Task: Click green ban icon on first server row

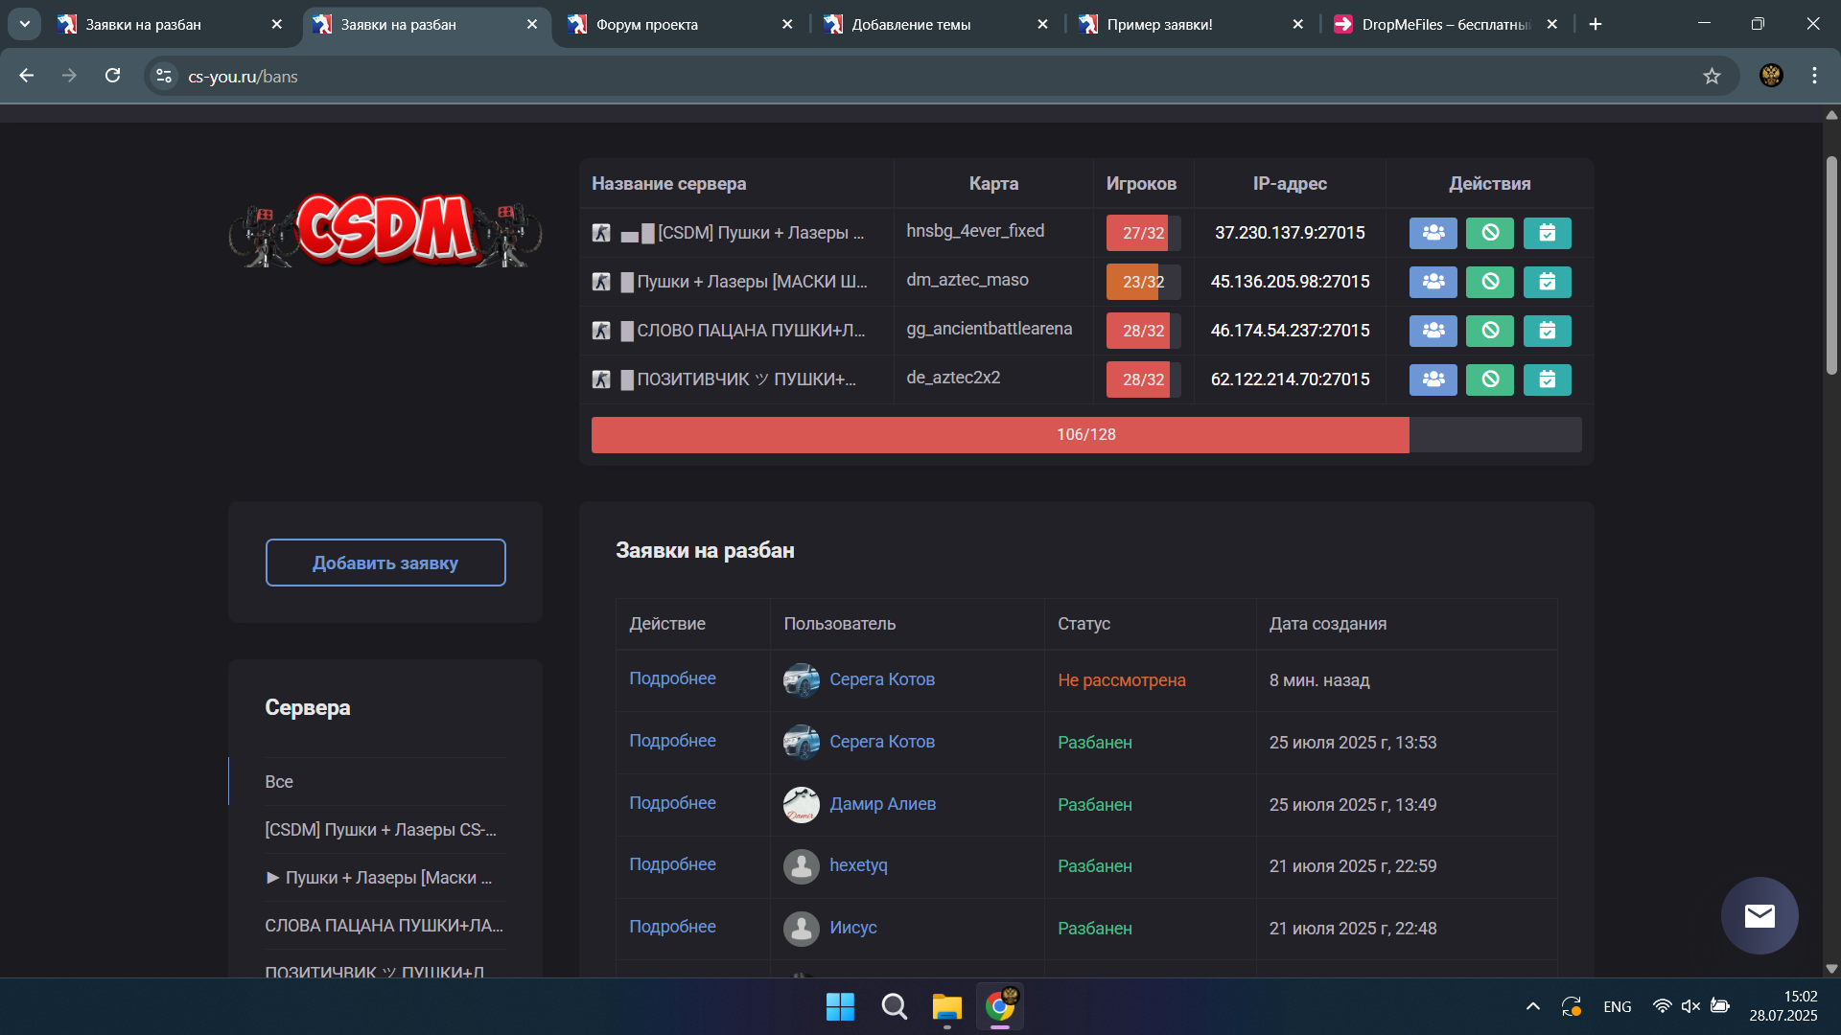Action: (1489, 233)
